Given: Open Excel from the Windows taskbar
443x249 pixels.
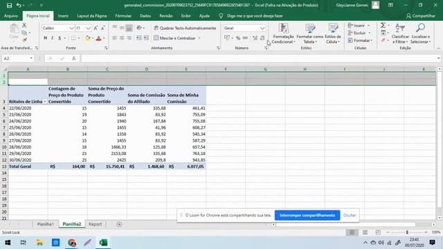Looking at the screenshot, I should click(x=103, y=243).
